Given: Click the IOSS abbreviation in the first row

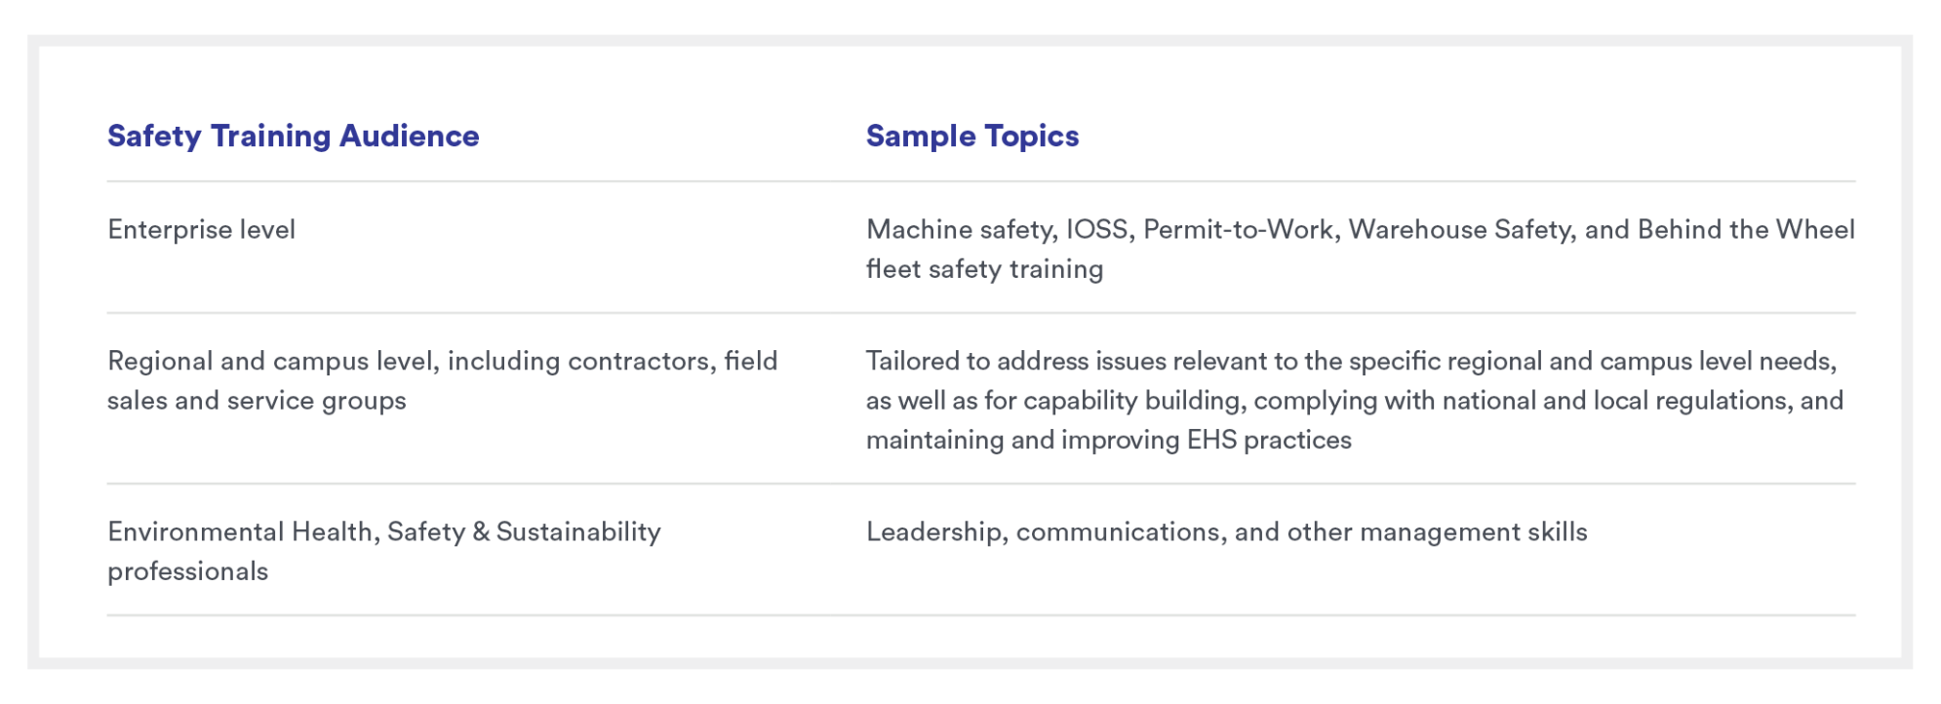Looking at the screenshot, I should 1097,229.
